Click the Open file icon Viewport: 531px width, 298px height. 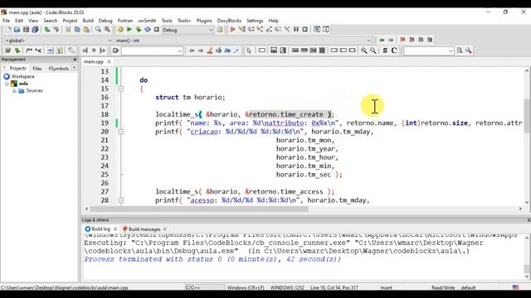click(x=17, y=30)
